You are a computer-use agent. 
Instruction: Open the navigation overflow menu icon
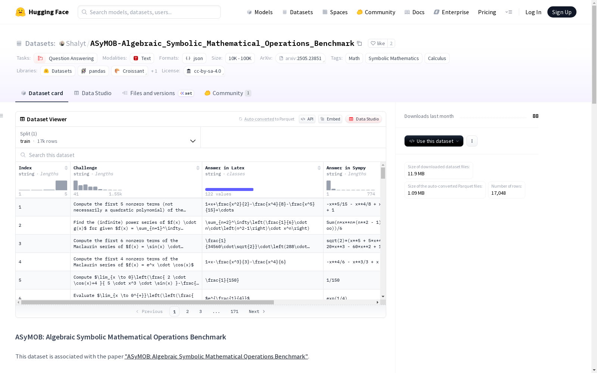point(509,12)
